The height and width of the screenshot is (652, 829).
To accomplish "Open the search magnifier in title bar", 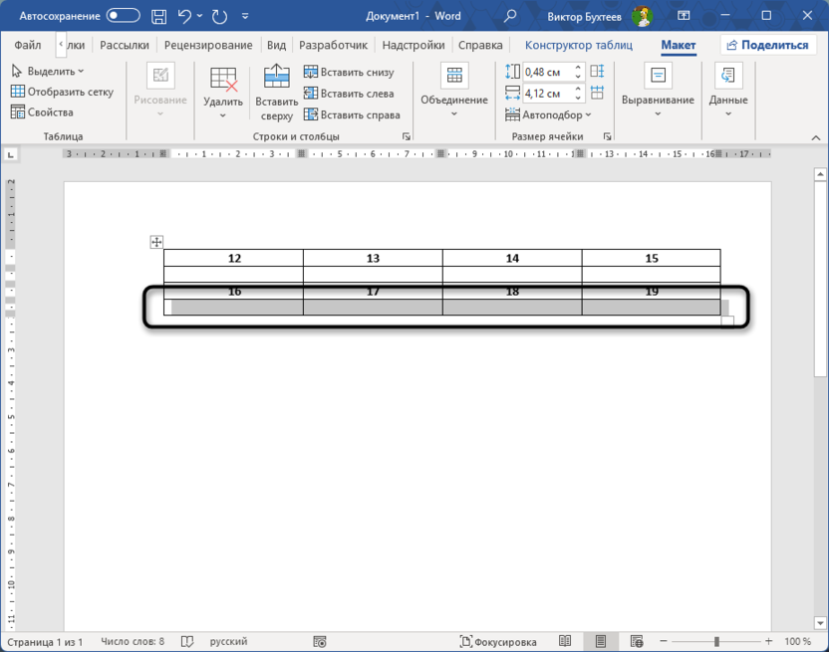I will (510, 16).
